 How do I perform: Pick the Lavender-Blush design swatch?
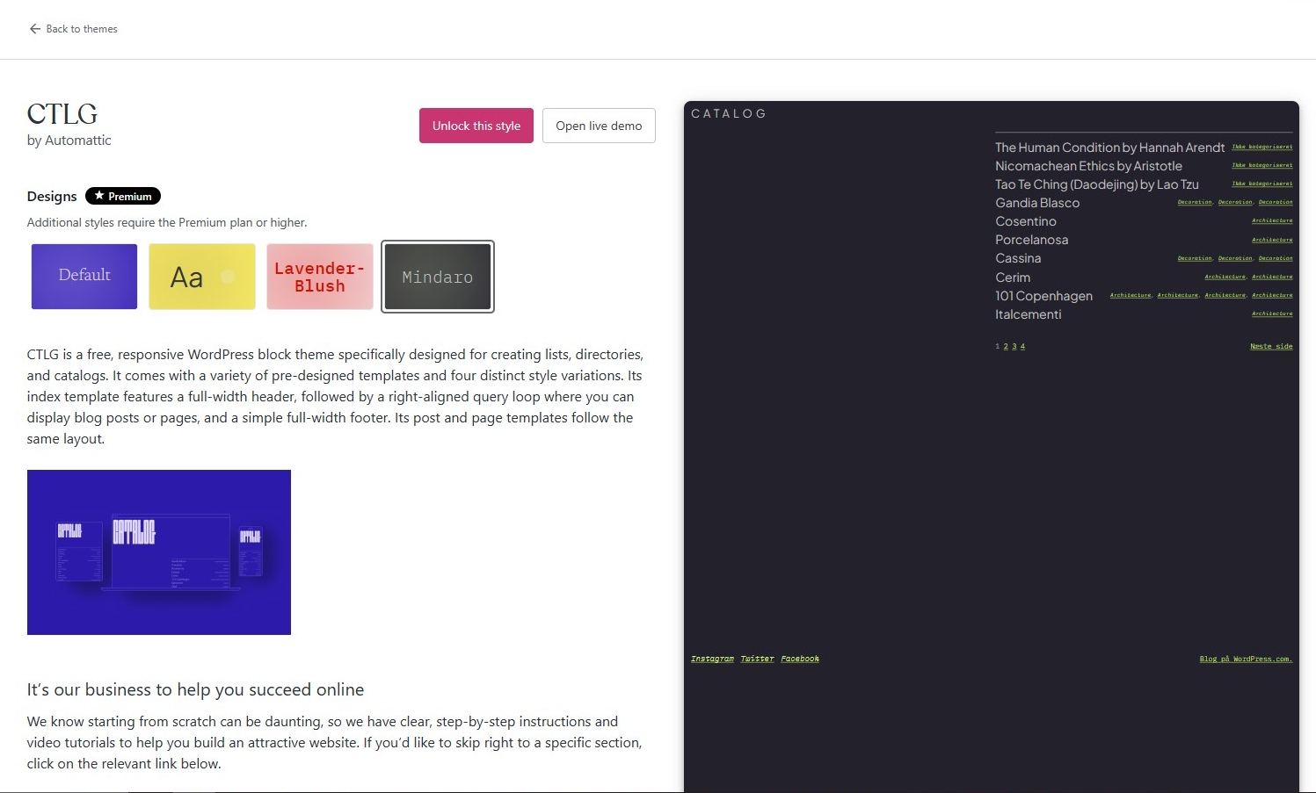tap(320, 276)
